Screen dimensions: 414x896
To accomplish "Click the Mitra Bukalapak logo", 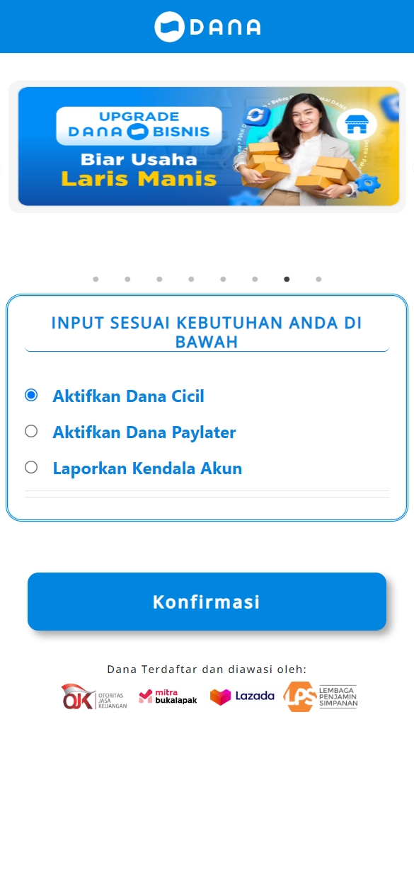I will point(168,696).
